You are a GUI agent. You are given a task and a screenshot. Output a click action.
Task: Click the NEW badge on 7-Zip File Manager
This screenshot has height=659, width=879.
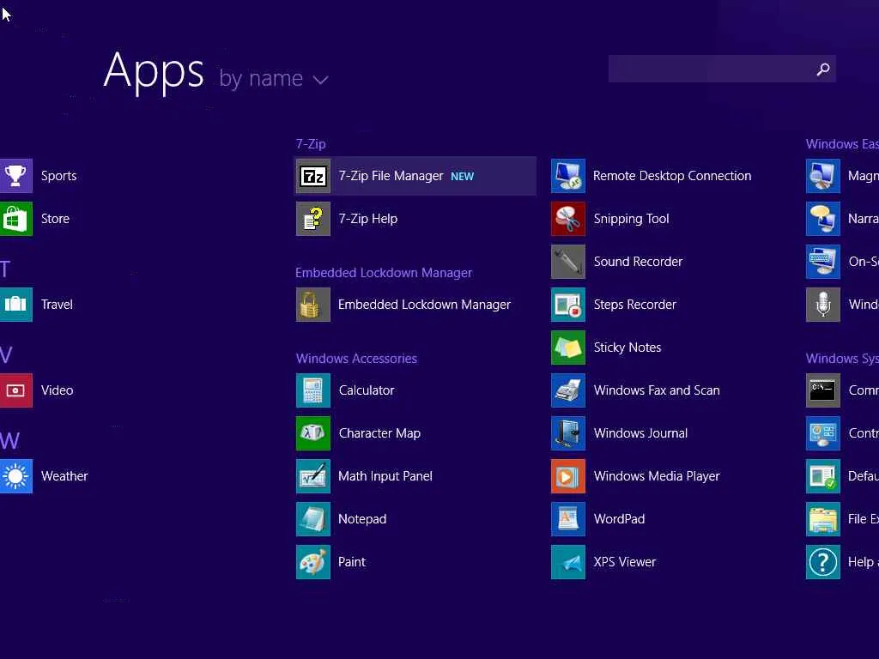pyautogui.click(x=462, y=177)
